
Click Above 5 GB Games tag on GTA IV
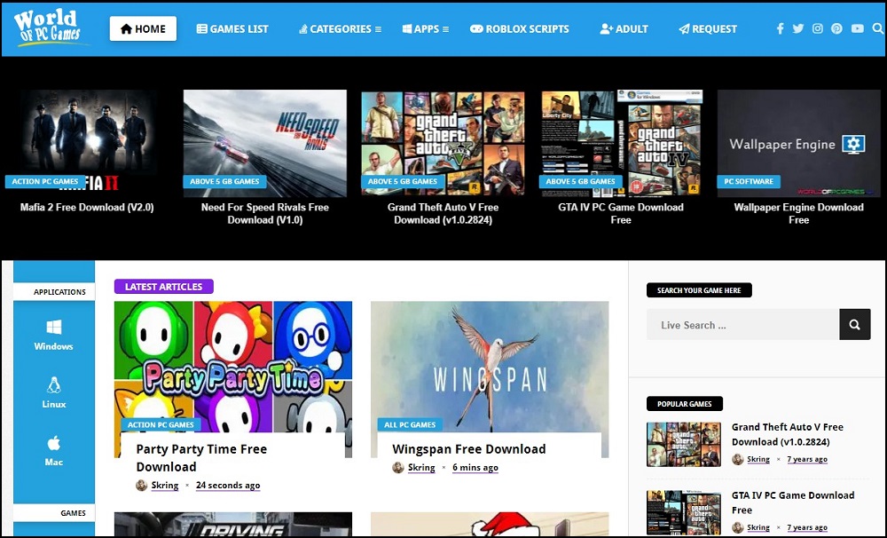click(580, 181)
